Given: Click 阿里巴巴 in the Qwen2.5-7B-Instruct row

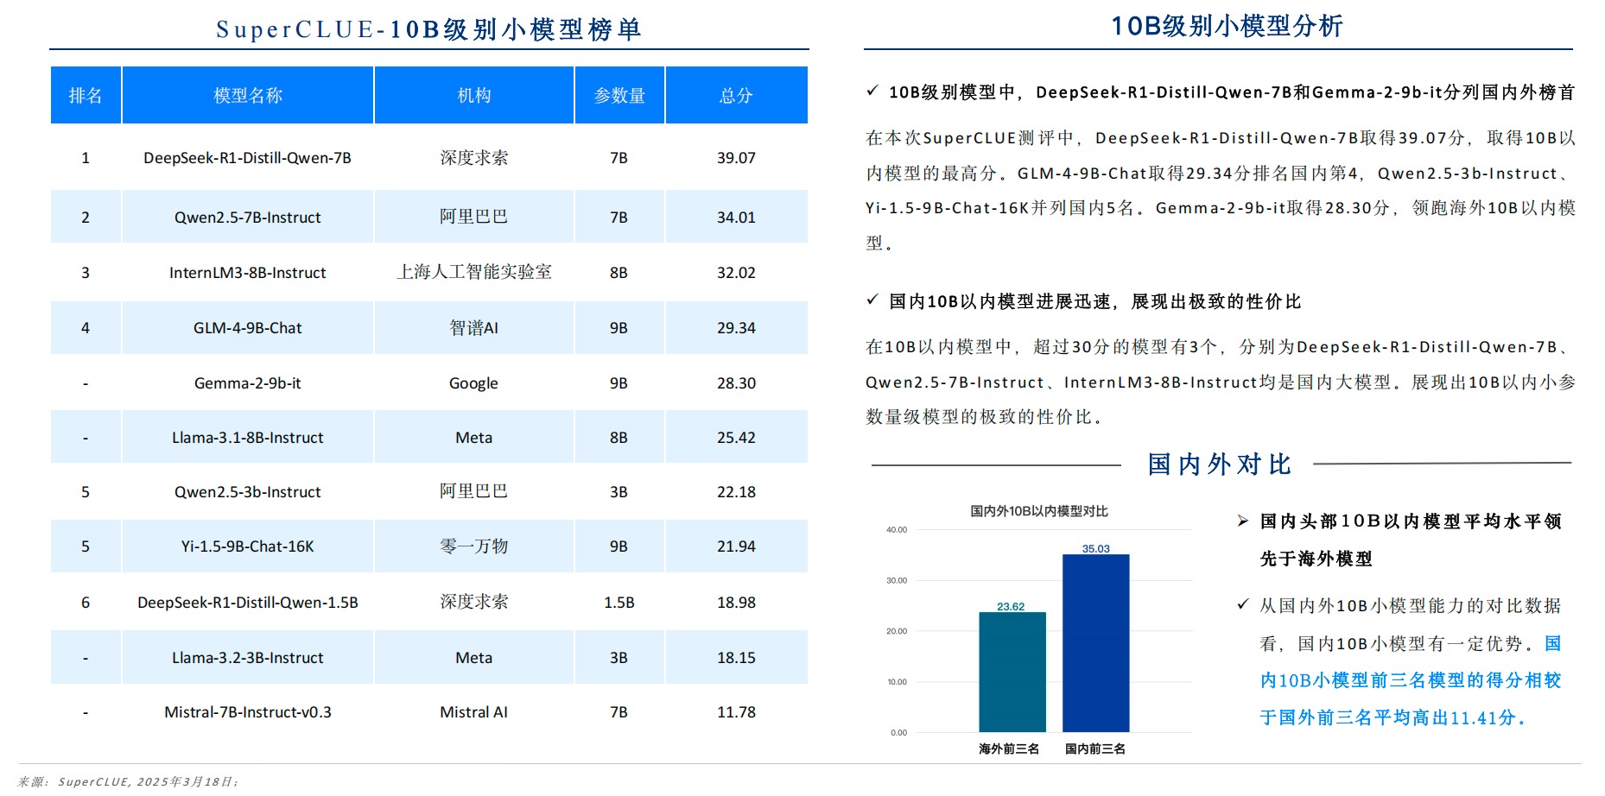Looking at the screenshot, I should [474, 217].
